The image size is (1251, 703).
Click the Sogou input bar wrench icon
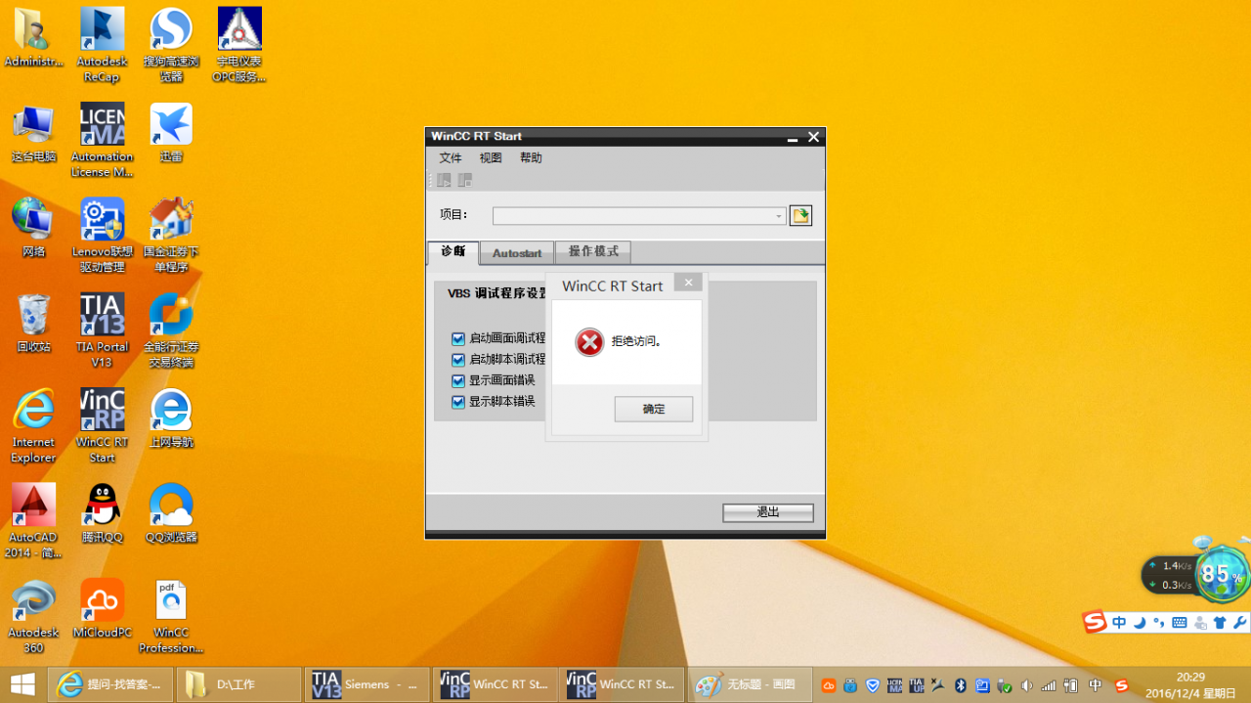pos(1239,623)
